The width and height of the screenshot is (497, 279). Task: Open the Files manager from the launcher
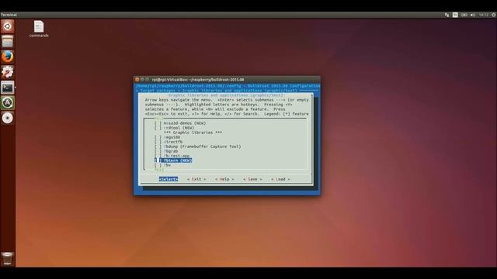(8, 41)
